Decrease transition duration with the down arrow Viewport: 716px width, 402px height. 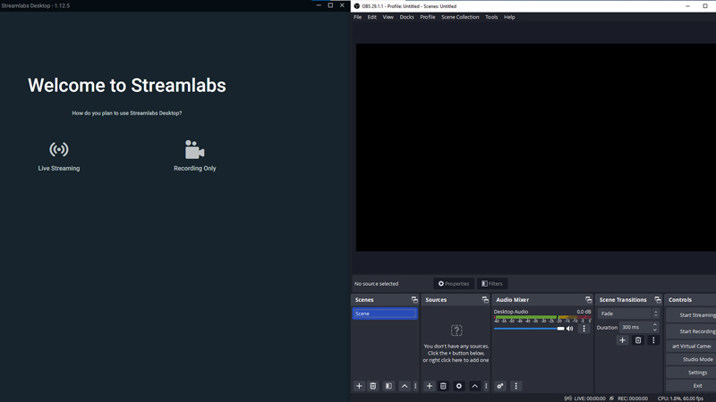(x=655, y=330)
